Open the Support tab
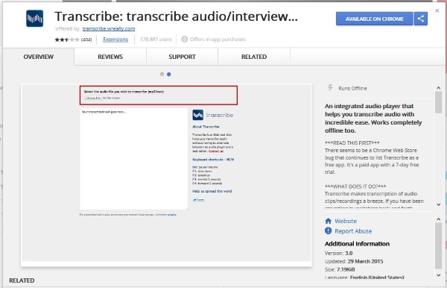This screenshot has width=447, height=288. coord(183,57)
